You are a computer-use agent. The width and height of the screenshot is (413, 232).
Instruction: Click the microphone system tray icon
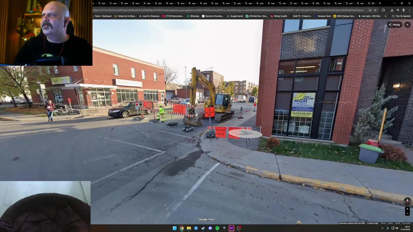388,228
